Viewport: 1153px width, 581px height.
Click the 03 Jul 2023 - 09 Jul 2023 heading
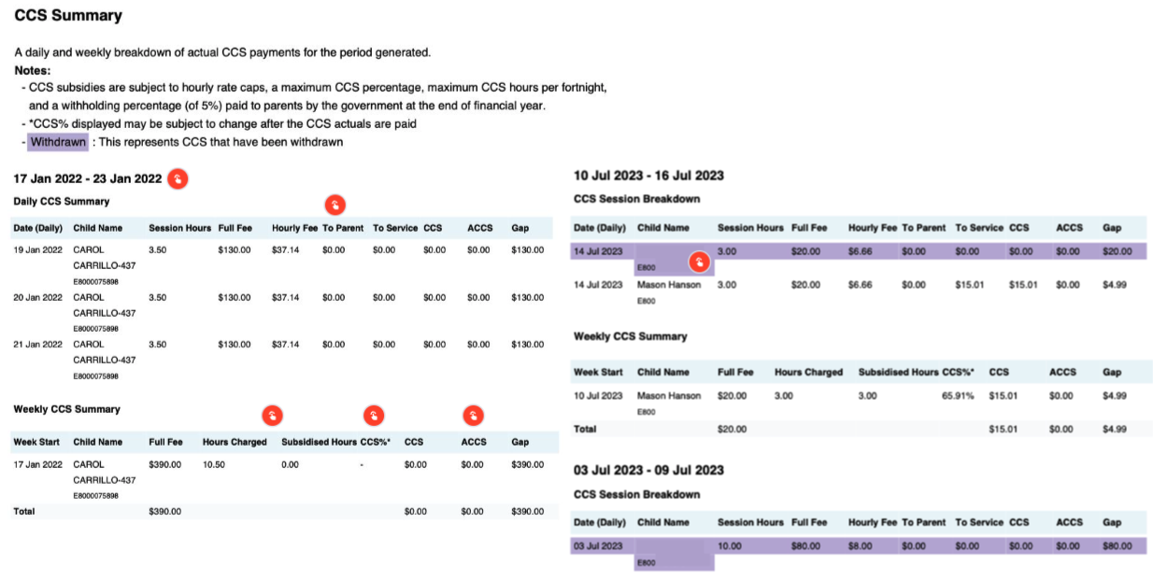click(x=648, y=470)
